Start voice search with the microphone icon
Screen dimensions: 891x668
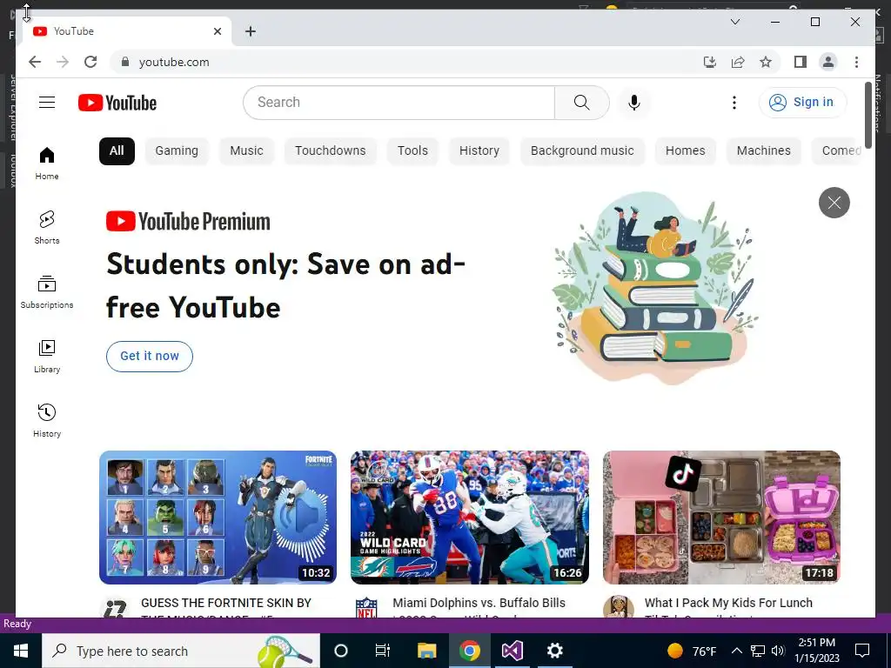[x=634, y=103]
